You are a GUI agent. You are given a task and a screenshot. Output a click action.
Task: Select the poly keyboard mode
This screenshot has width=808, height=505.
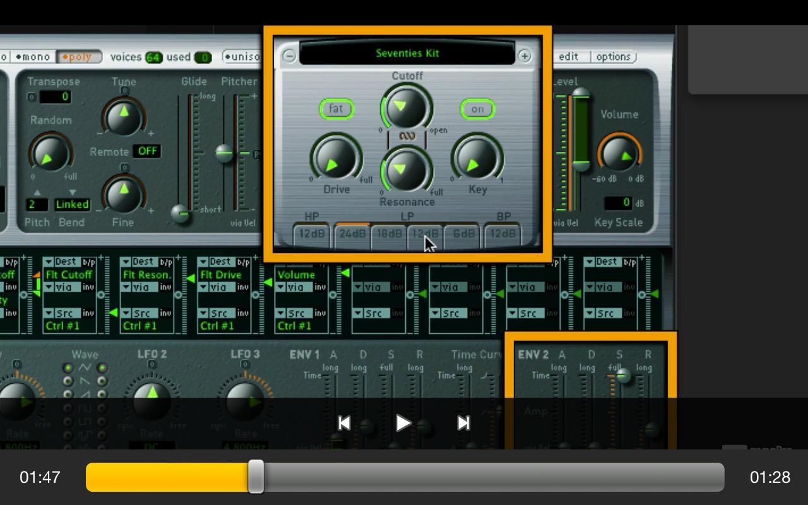80,57
